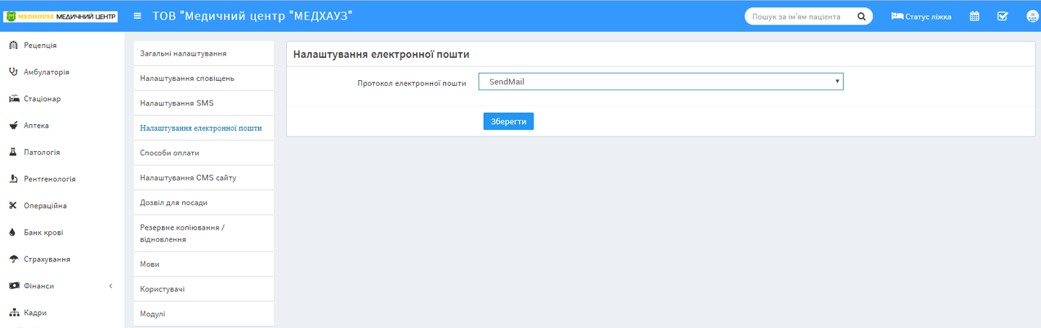Toggle the hamburger sidebar menu icon
Image resolution: width=1041 pixels, height=328 pixels.
click(x=137, y=16)
